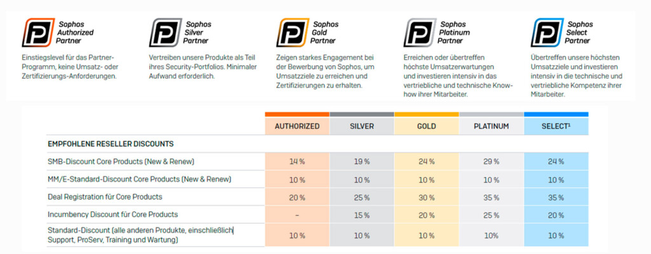Image resolution: width=651 pixels, height=254 pixels.
Task: Click the 29 % Platinum SMB-Discount cell
Action: click(491, 162)
